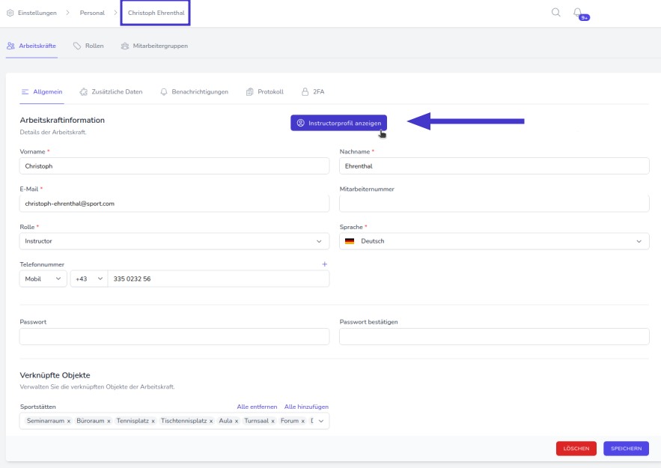Click the settings gear icon in breadcrumb
This screenshot has width=661, height=468.
click(10, 13)
